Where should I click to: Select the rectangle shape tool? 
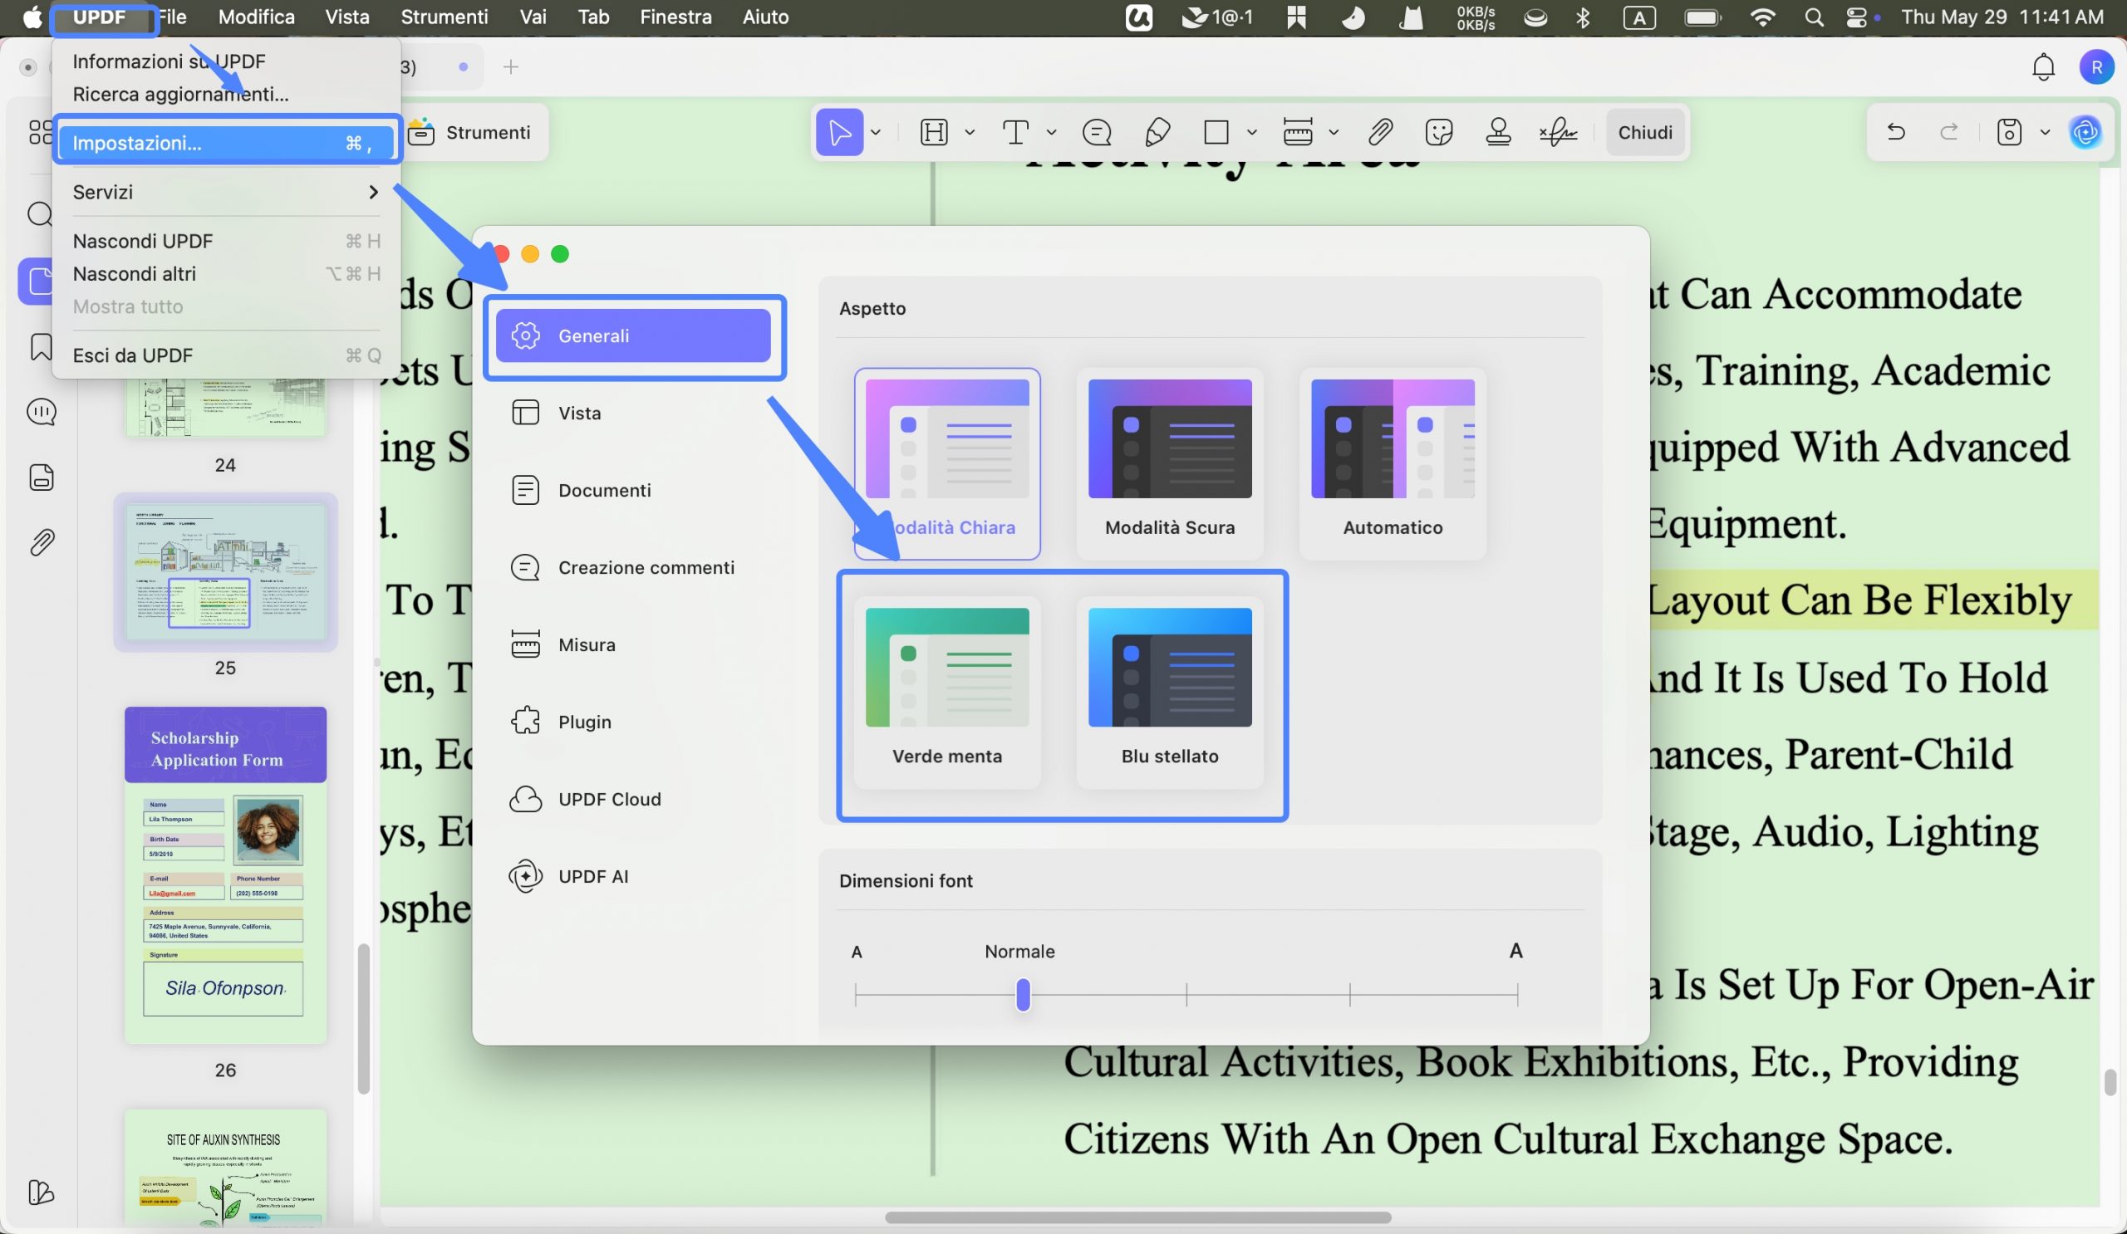pyautogui.click(x=1216, y=132)
